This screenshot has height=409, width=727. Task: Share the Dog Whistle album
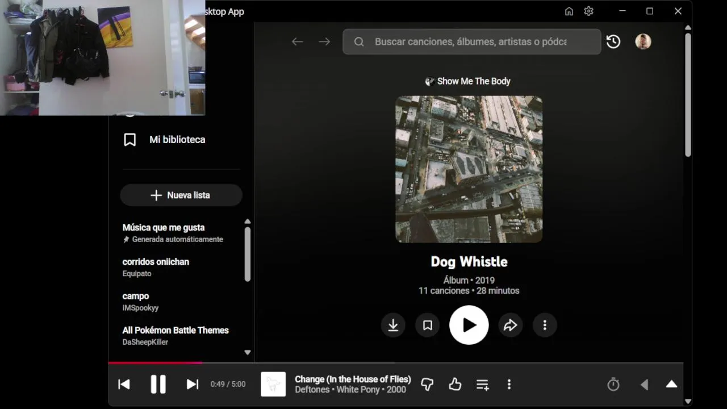[x=510, y=325]
